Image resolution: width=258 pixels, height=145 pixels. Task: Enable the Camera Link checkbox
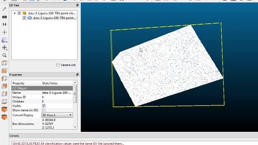58,65
